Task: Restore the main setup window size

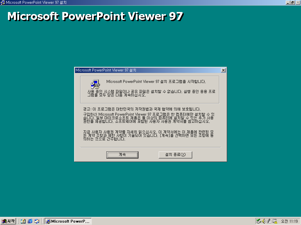Action: 292,2
